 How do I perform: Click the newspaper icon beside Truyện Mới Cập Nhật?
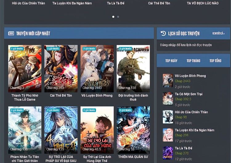[11, 34]
